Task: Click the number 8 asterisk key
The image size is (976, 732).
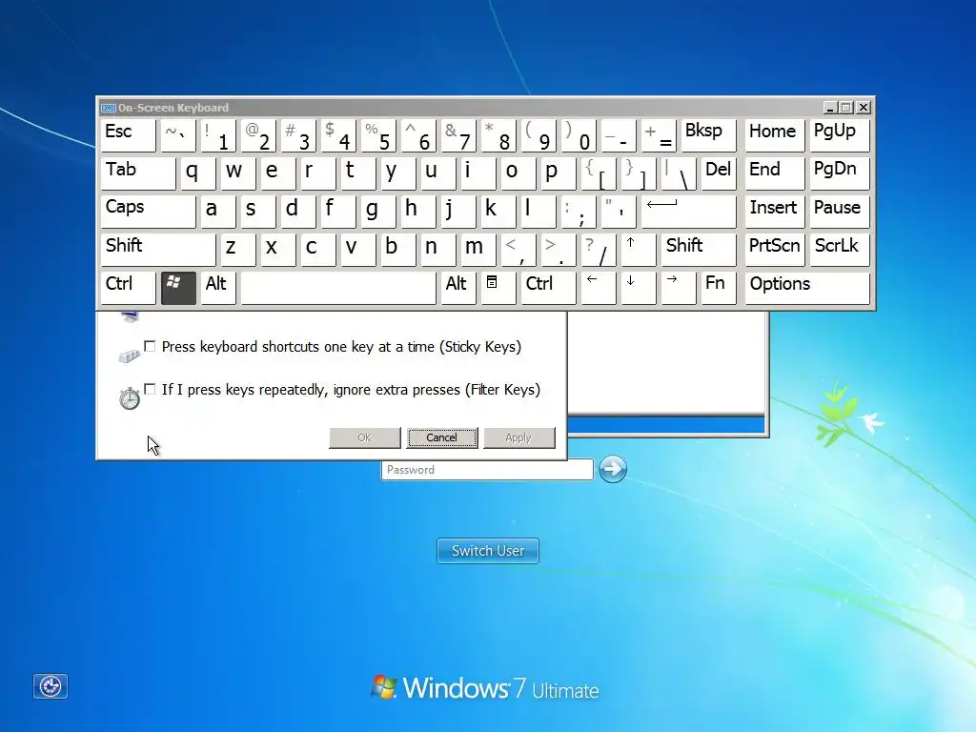Action: pyautogui.click(x=498, y=135)
